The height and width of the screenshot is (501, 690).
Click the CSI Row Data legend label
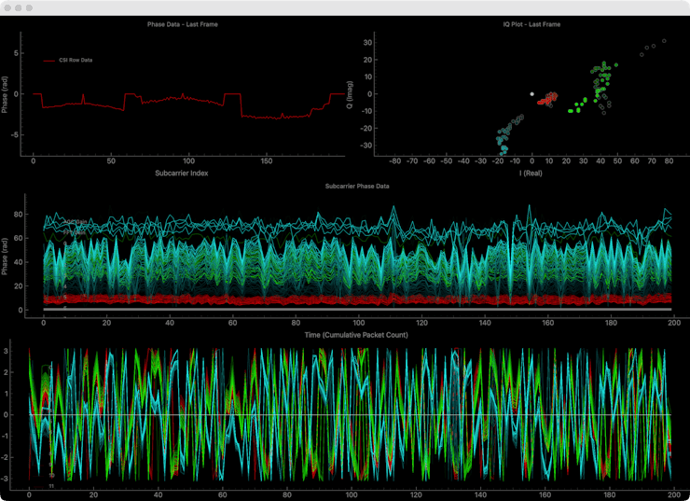tap(76, 60)
